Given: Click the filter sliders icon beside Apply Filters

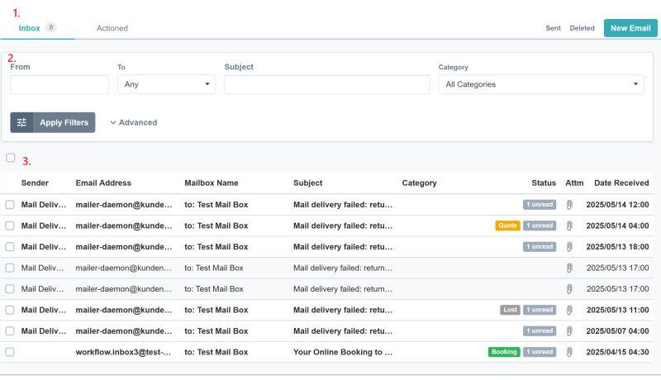Looking at the screenshot, I should [22, 122].
